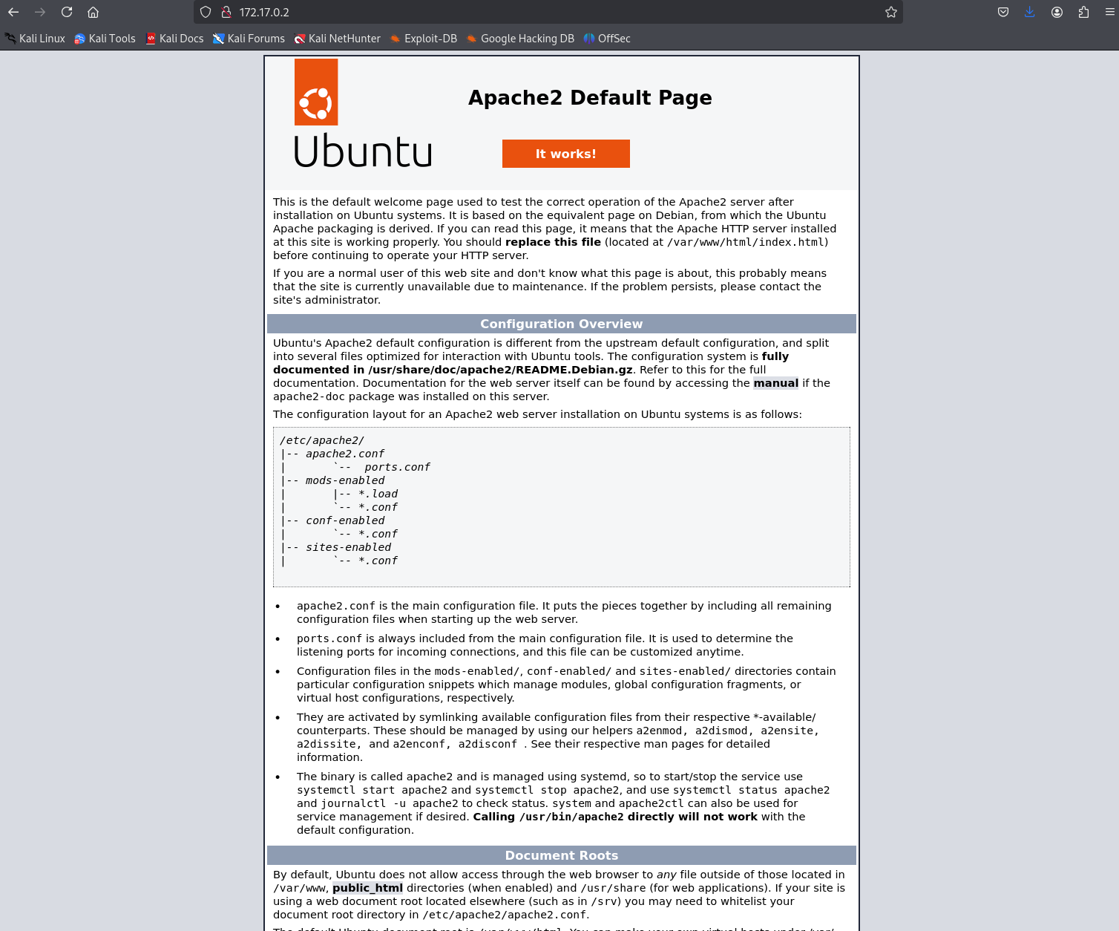Open the browser home page
This screenshot has height=931, width=1119.
pos(93,12)
